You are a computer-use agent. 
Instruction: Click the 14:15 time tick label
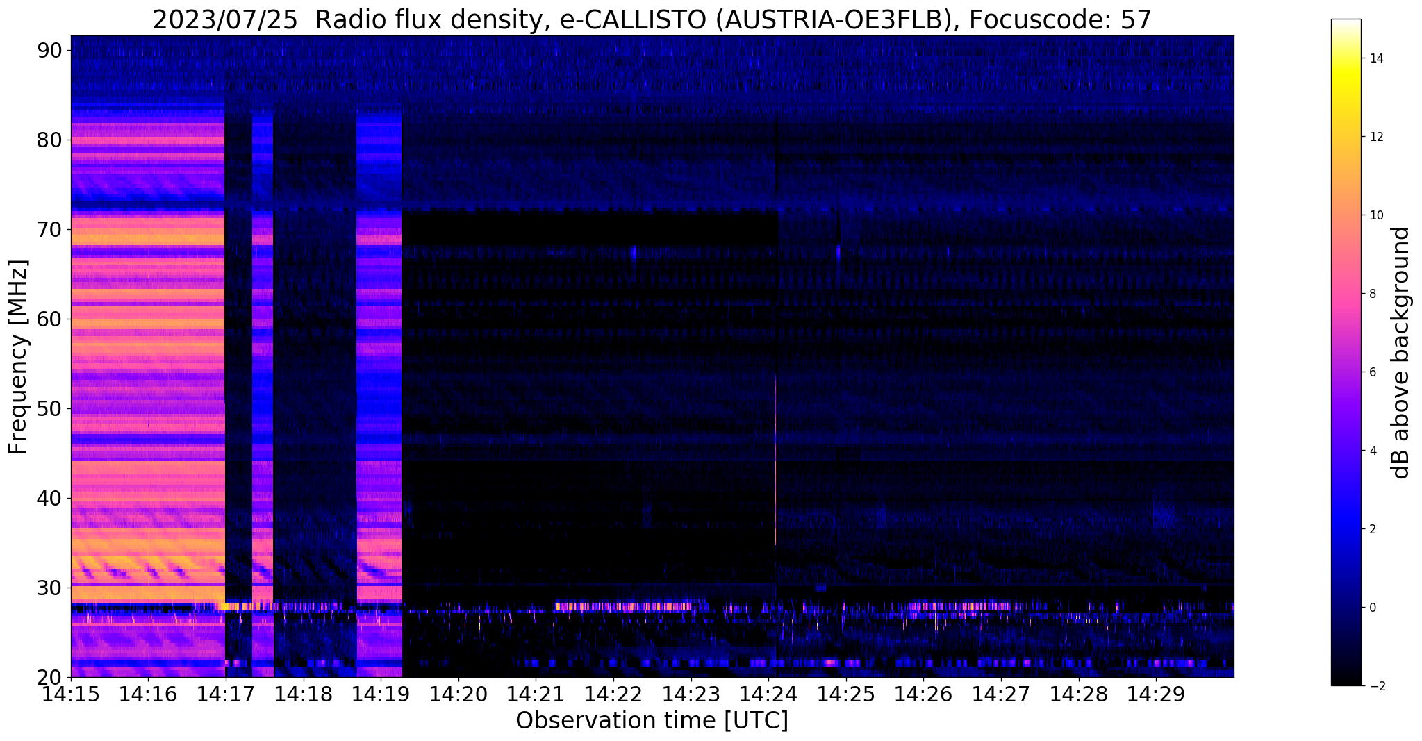tap(71, 694)
